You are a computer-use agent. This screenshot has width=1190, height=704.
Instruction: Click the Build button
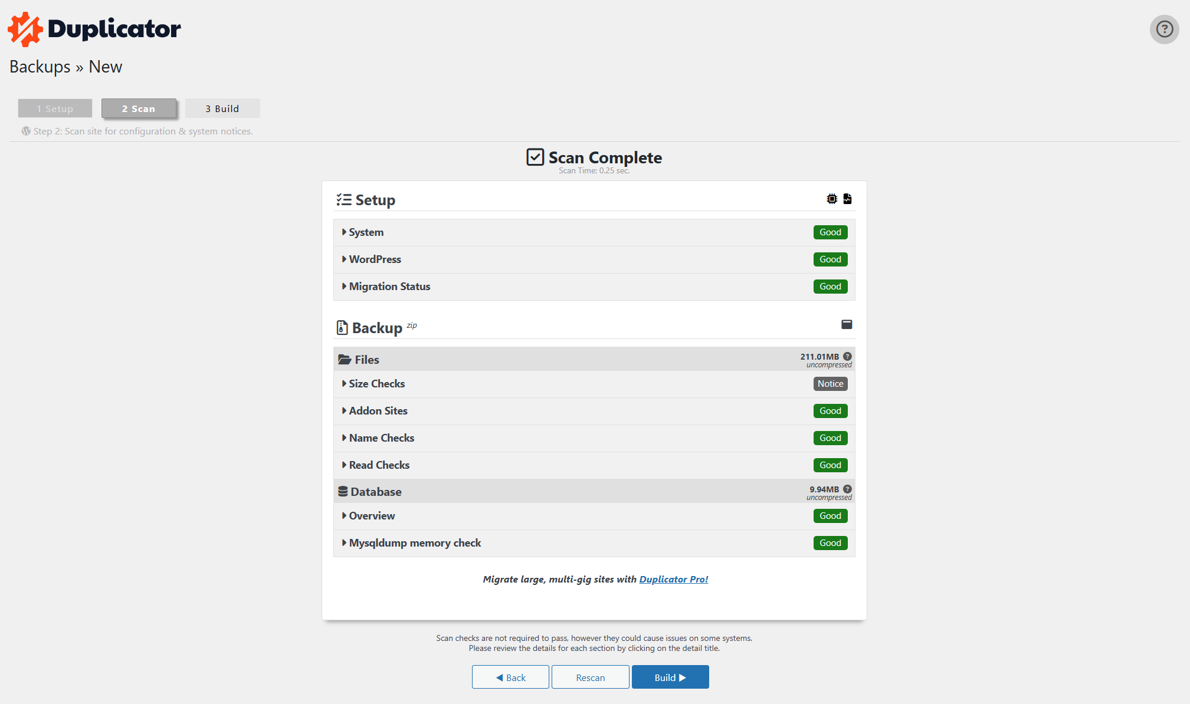(x=670, y=677)
